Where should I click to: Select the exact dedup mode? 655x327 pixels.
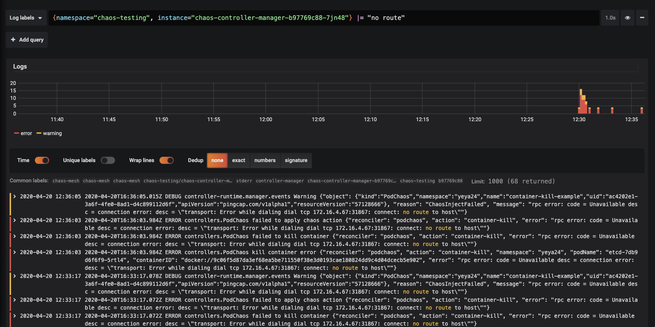238,160
